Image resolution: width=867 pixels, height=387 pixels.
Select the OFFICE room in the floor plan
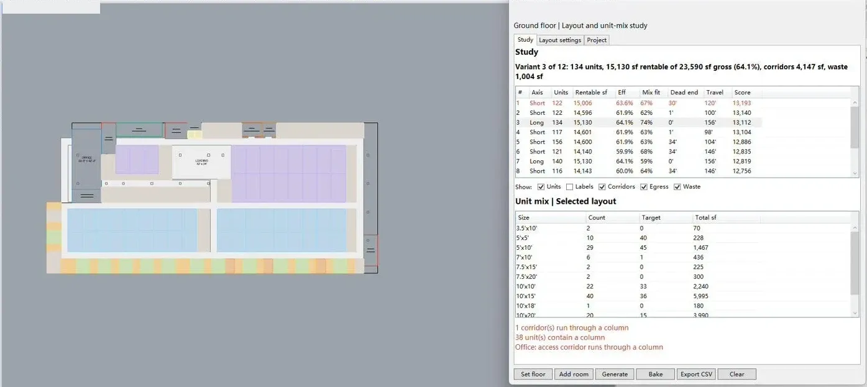click(86, 160)
